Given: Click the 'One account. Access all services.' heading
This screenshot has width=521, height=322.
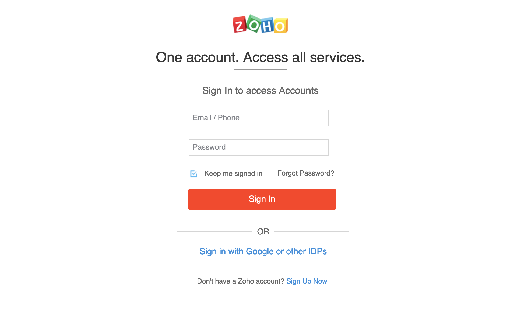Looking at the screenshot, I should (x=260, y=57).
